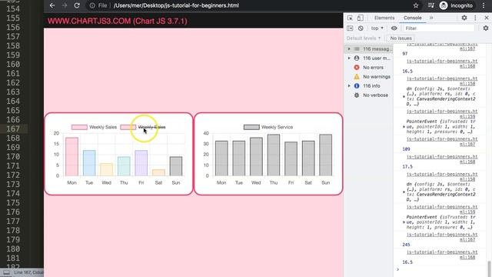492x277 pixels.
Task: Click into the console Filter field
Action: (x=439, y=28)
